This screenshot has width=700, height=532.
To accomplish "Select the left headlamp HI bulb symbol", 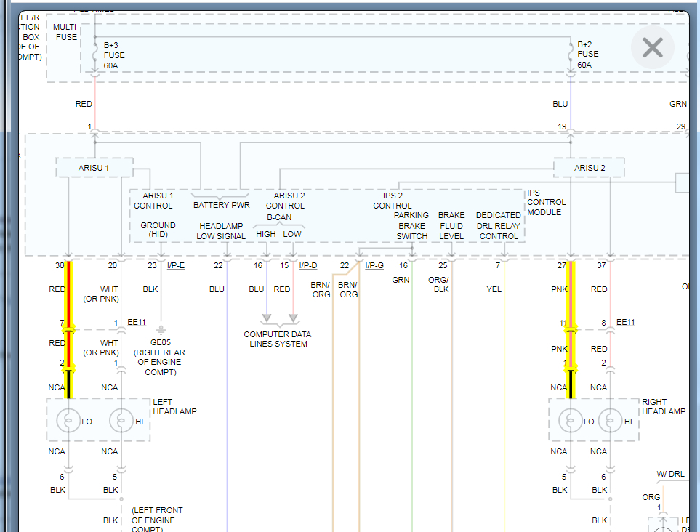I will coord(121,421).
